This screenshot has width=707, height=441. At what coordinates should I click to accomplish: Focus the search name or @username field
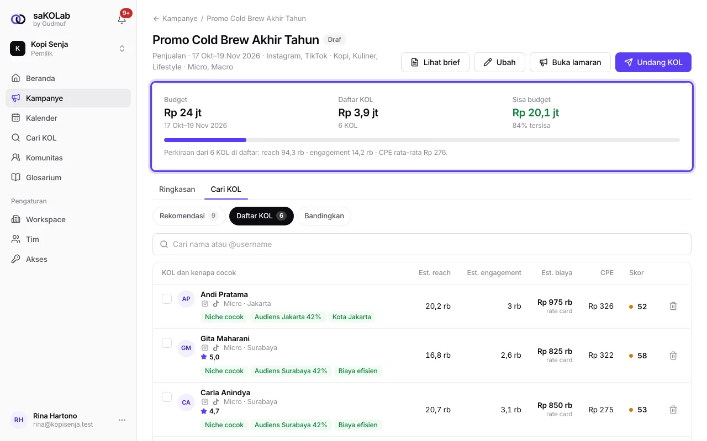click(x=422, y=244)
